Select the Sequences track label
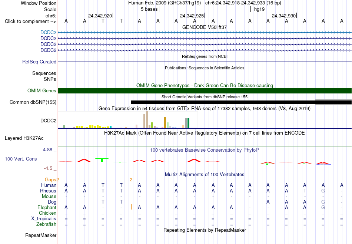The image size is (352, 244). pos(44,73)
